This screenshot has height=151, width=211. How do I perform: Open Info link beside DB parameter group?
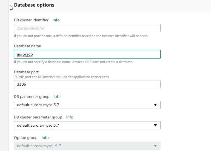coord(57,97)
